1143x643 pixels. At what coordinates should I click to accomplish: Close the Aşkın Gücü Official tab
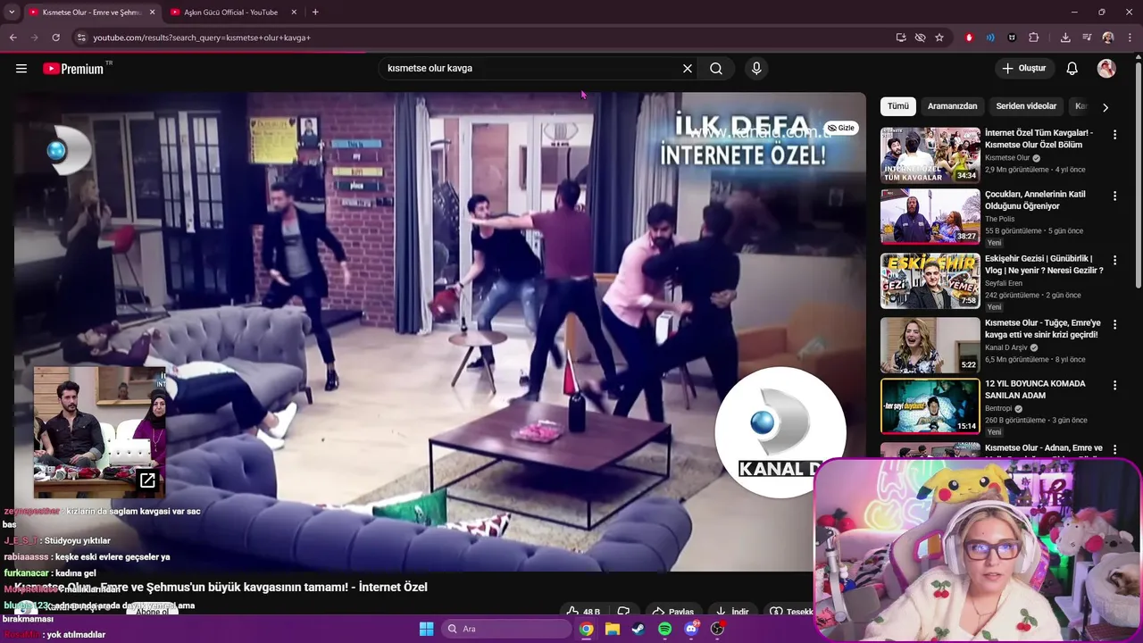click(x=292, y=13)
